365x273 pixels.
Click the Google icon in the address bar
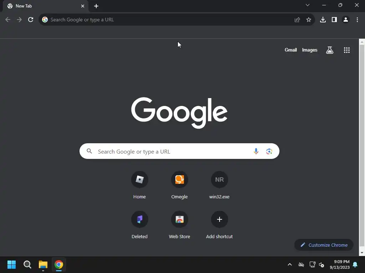click(45, 20)
